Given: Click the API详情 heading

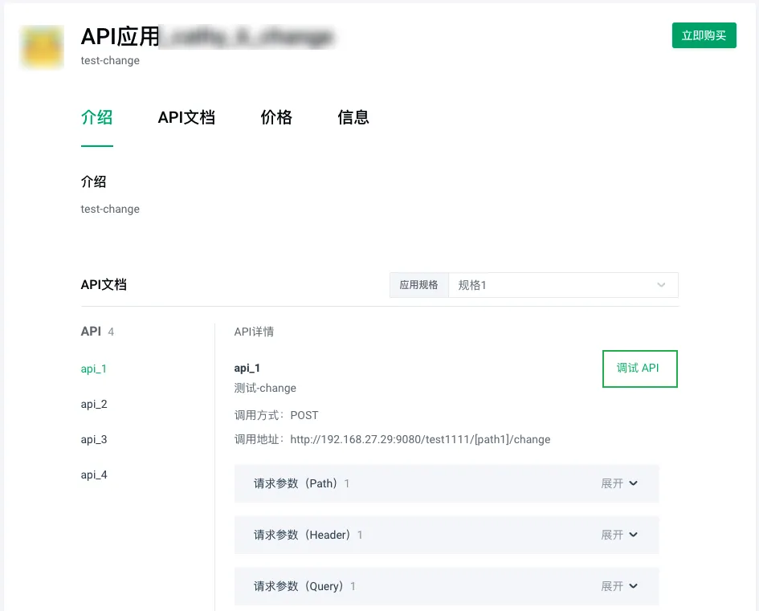Looking at the screenshot, I should point(254,332).
